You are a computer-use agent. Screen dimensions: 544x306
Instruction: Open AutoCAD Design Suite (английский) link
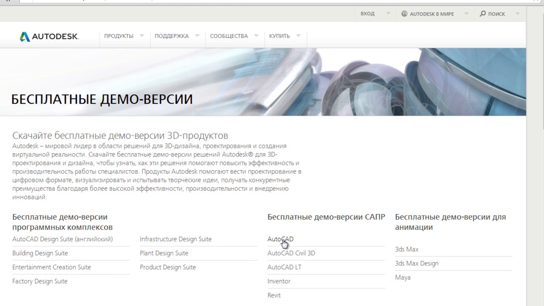click(62, 239)
